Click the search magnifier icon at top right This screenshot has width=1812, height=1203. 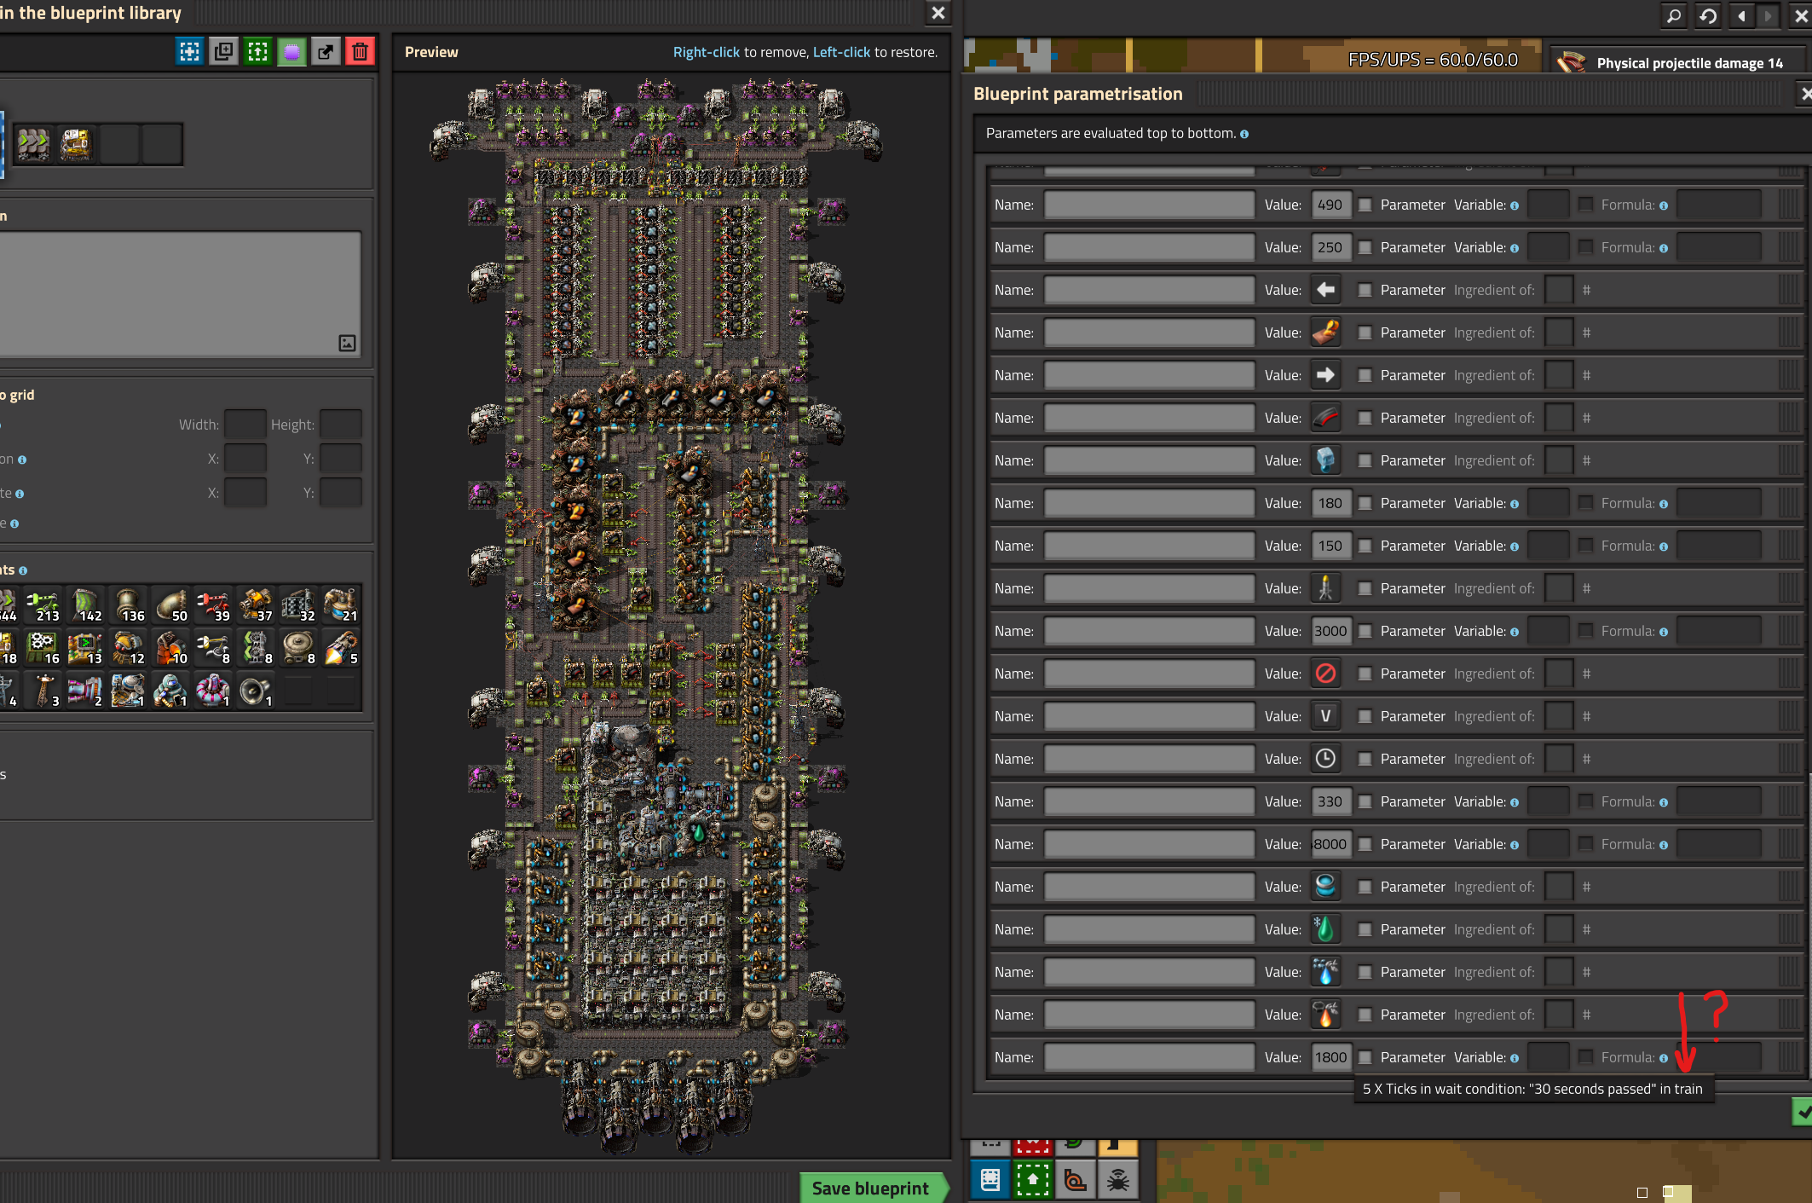pyautogui.click(x=1674, y=15)
